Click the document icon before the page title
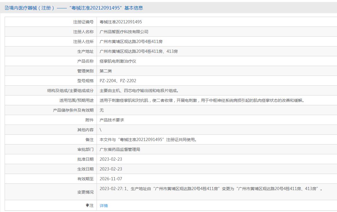This screenshot has width=337, height=212. [7, 8]
